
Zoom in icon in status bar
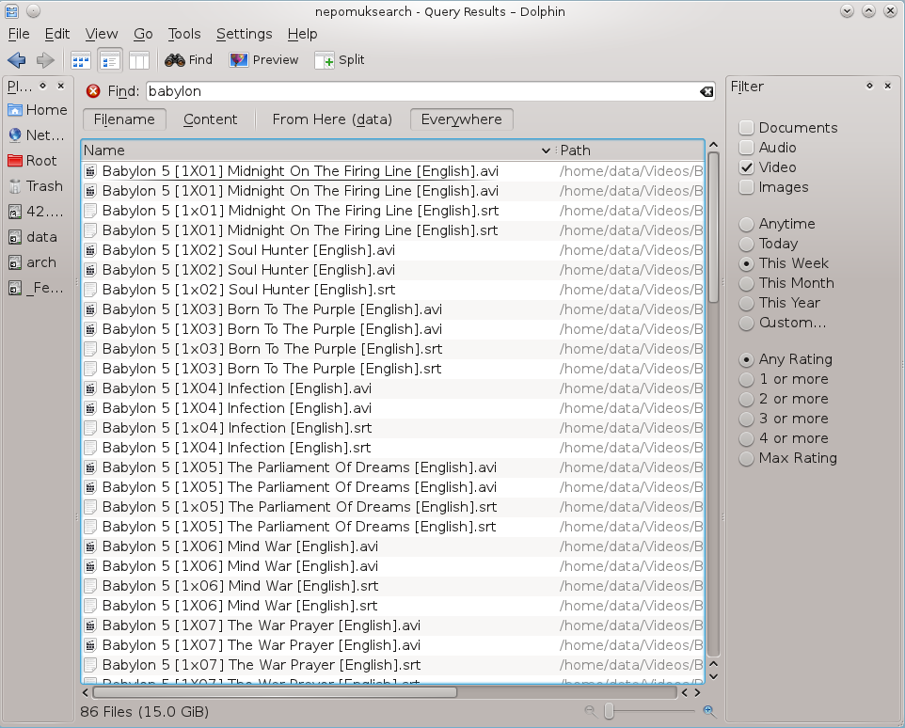(709, 711)
